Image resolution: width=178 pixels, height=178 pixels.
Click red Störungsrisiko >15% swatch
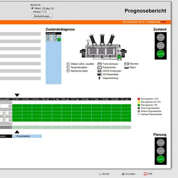coord(139,99)
